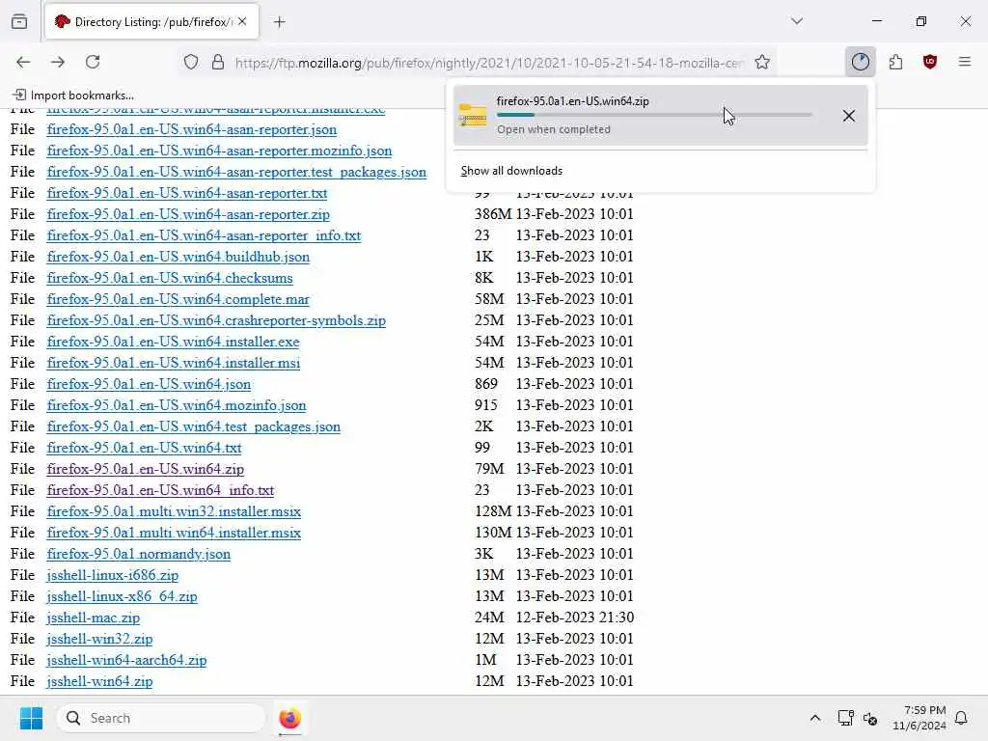Reload the current page
This screenshot has height=741, width=988.
coord(93,62)
